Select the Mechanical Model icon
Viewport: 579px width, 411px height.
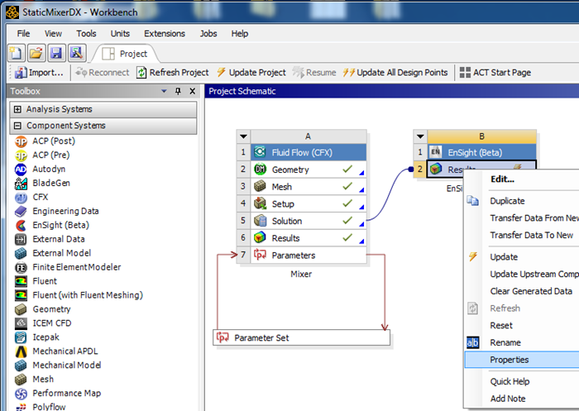21,366
